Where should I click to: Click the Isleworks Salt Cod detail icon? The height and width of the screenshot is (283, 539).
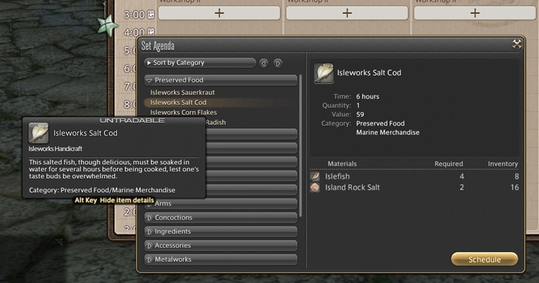pos(323,73)
